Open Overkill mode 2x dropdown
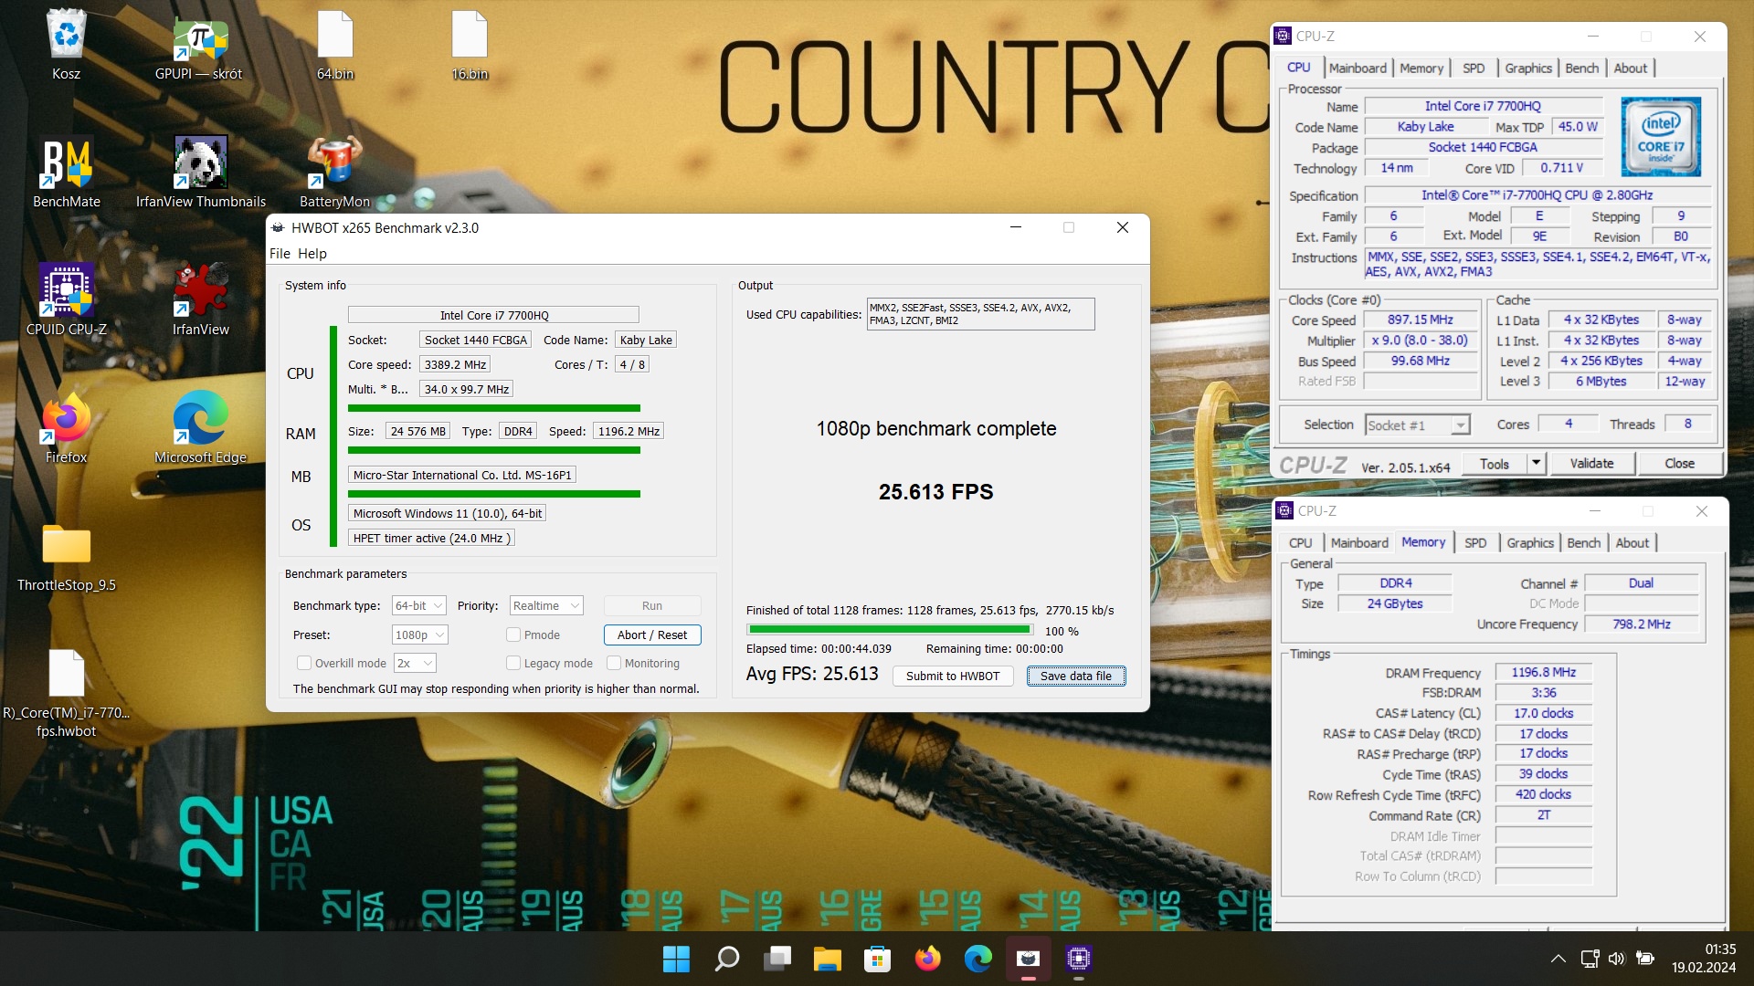Viewport: 1754px width, 986px height. (415, 663)
